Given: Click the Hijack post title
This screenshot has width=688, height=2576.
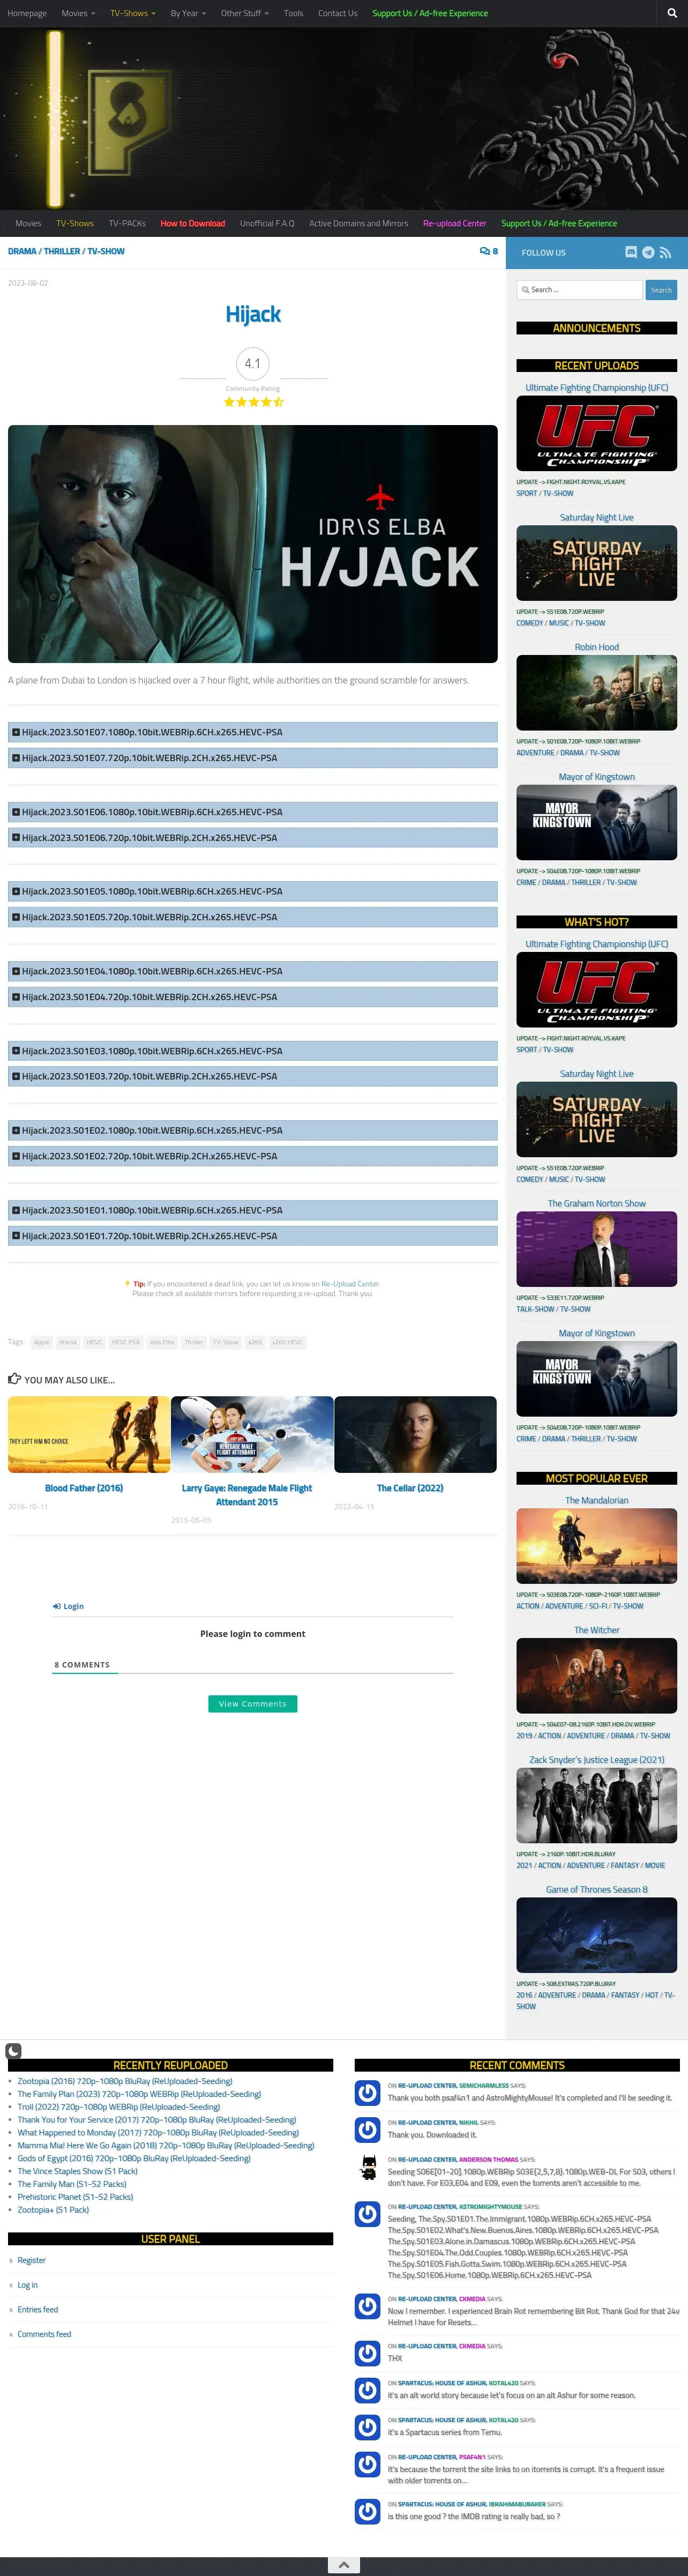Looking at the screenshot, I should pos(253,314).
